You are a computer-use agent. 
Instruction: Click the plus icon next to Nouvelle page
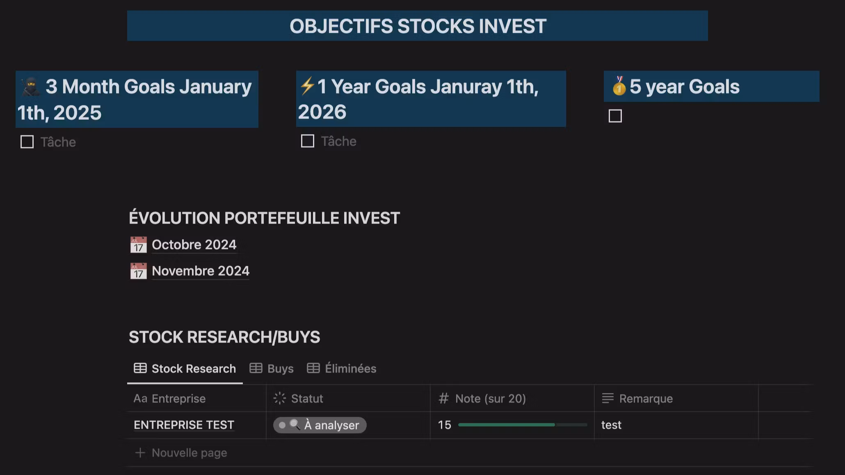pyautogui.click(x=140, y=453)
